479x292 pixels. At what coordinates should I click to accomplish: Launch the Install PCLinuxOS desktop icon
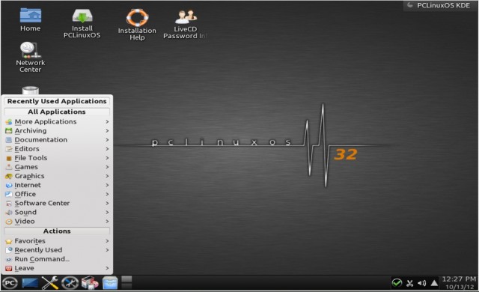click(x=82, y=23)
